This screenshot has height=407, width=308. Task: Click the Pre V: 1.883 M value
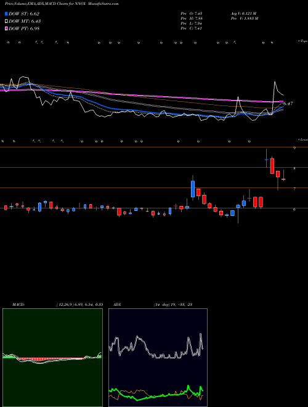[244, 18]
